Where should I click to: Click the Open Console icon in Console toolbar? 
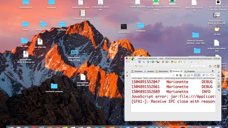pyautogui.click(x=211, y=75)
